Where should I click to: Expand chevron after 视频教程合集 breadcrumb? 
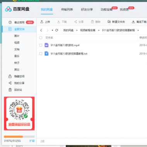point(99,30)
